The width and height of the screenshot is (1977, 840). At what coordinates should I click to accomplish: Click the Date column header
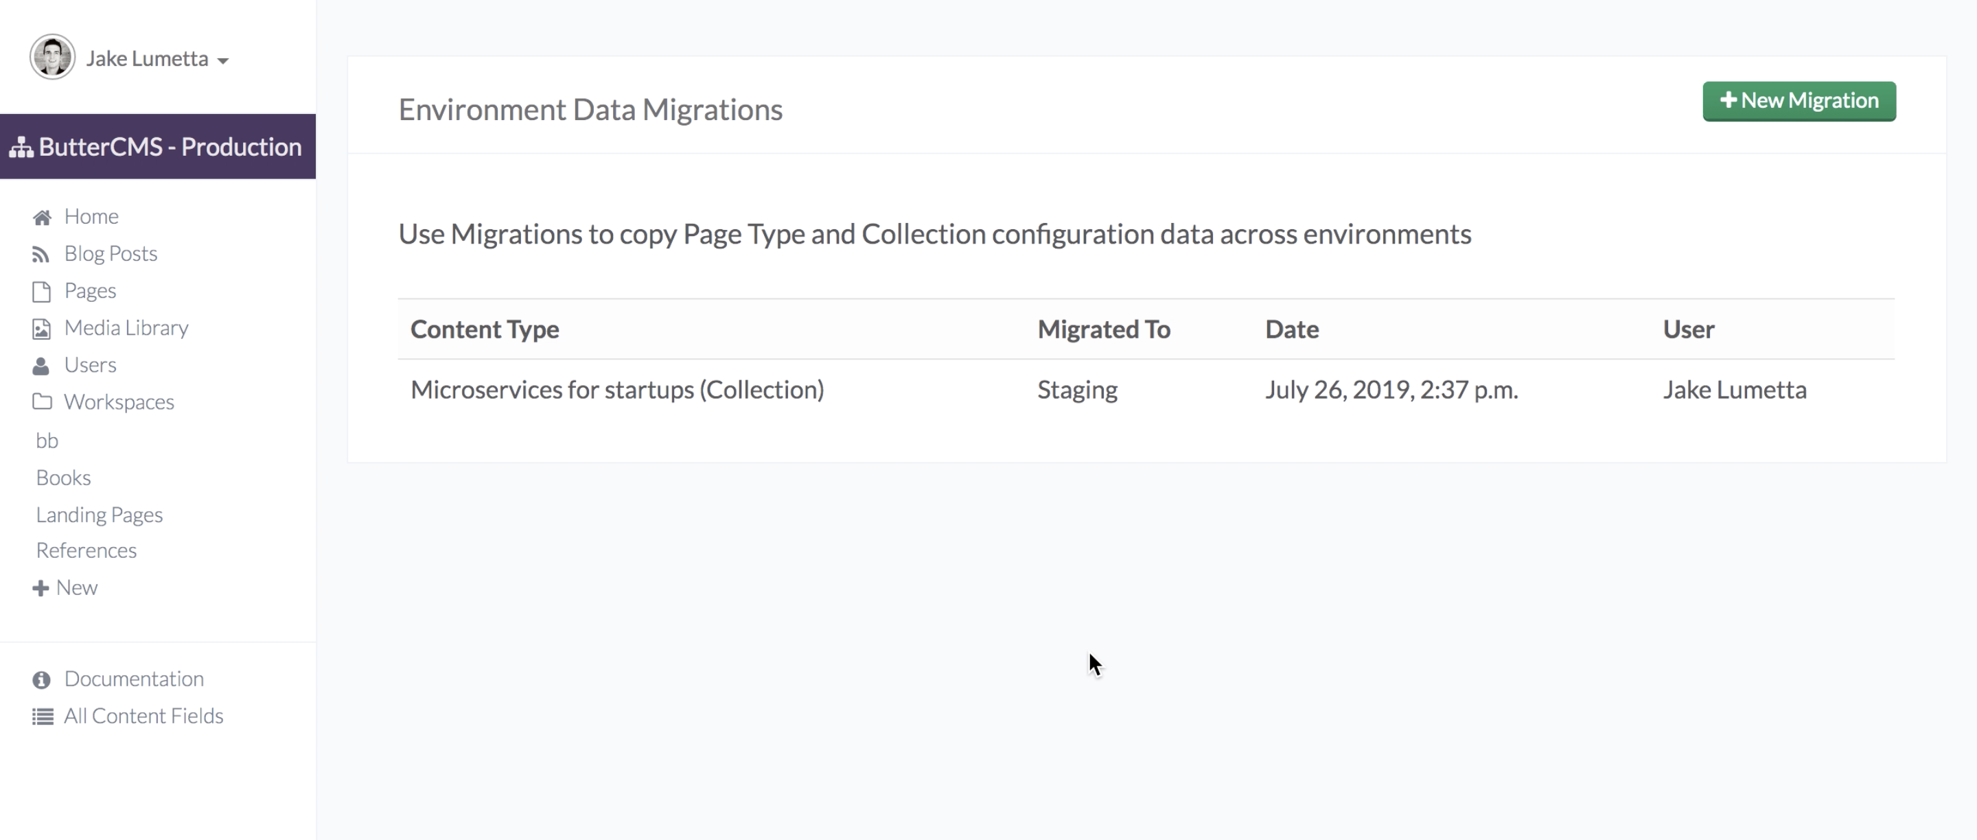coord(1292,329)
